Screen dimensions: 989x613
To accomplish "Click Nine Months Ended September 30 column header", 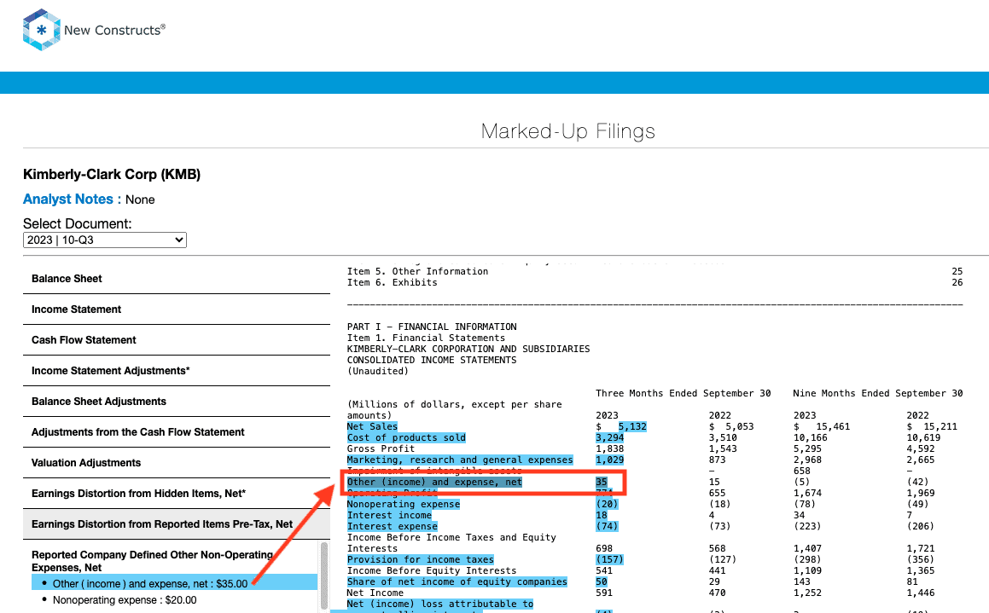I will click(x=878, y=393).
